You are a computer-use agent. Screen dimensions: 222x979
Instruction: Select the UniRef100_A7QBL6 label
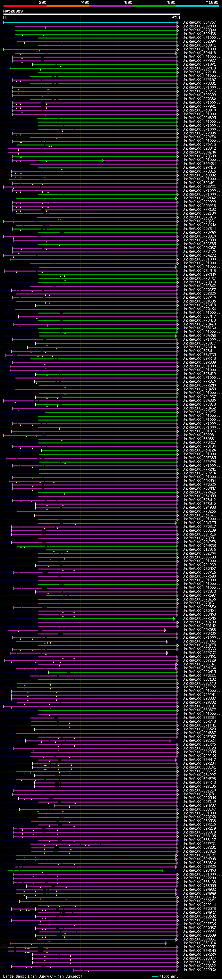click(x=199, y=172)
